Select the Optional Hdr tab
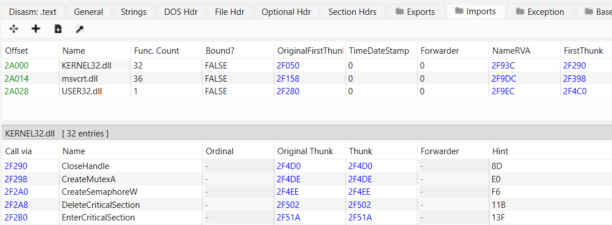 (286, 11)
